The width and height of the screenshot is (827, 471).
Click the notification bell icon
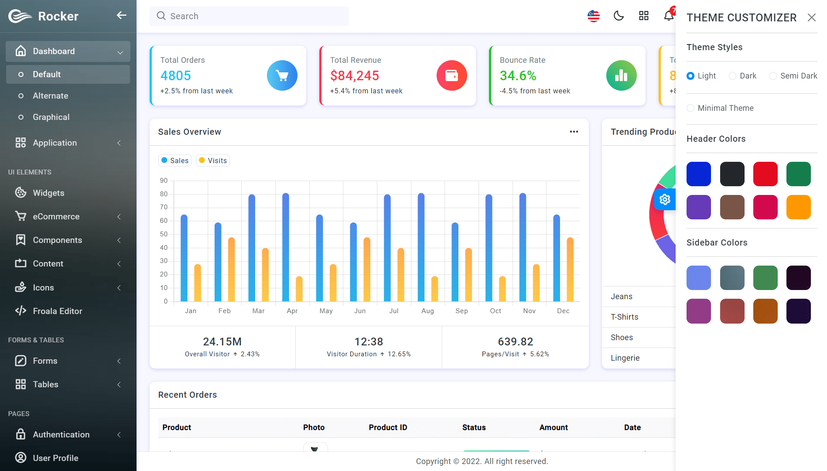pos(668,16)
